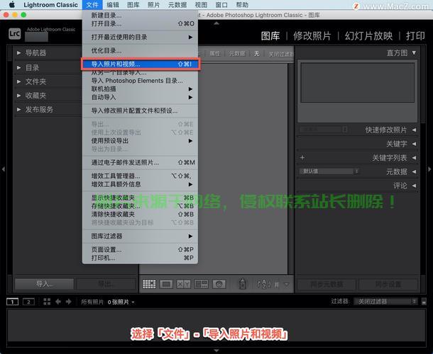This screenshot has height=354, width=433.
Task: Open the 视图 menu
Action: pyautogui.click(x=201, y=5)
